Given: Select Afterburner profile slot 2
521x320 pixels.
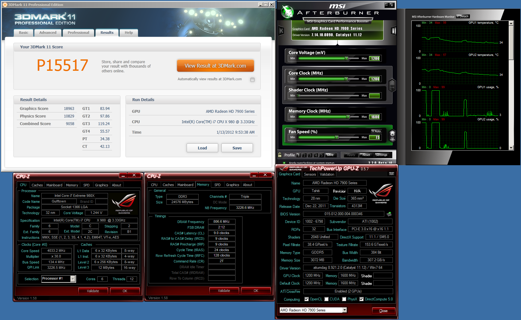Looking at the screenshot, I should [304, 155].
